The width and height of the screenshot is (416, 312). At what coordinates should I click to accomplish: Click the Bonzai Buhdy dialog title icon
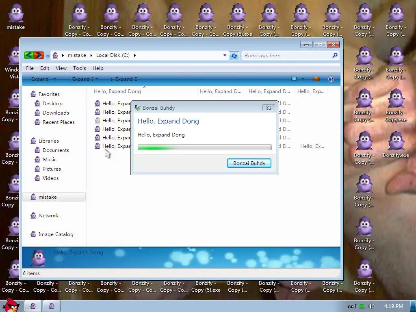[137, 108]
